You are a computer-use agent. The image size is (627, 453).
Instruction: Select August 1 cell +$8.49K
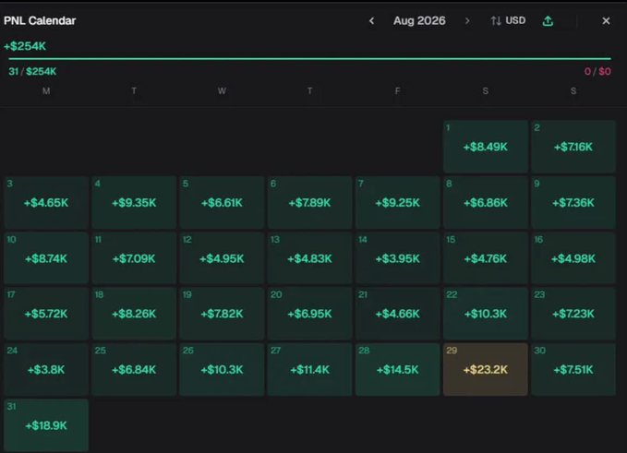pyautogui.click(x=486, y=147)
